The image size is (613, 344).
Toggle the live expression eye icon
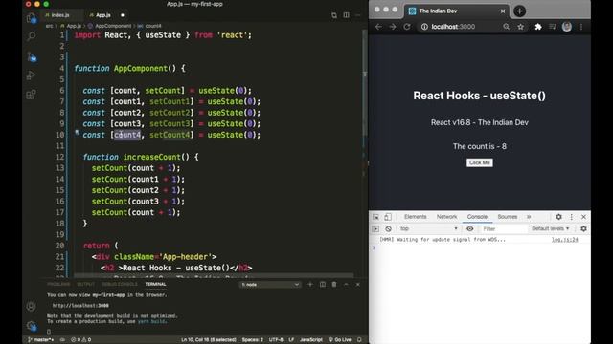[470, 229]
